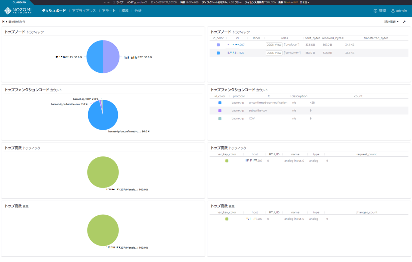Sort by received_bytes column header
Image resolution: width=412 pixels, height=262 pixels.
click(x=332, y=38)
